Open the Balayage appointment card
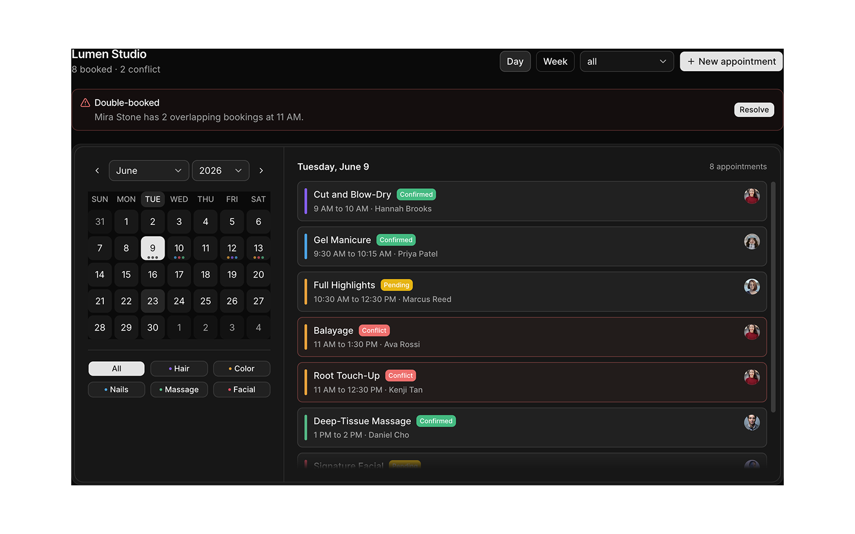855x534 pixels. click(532, 337)
